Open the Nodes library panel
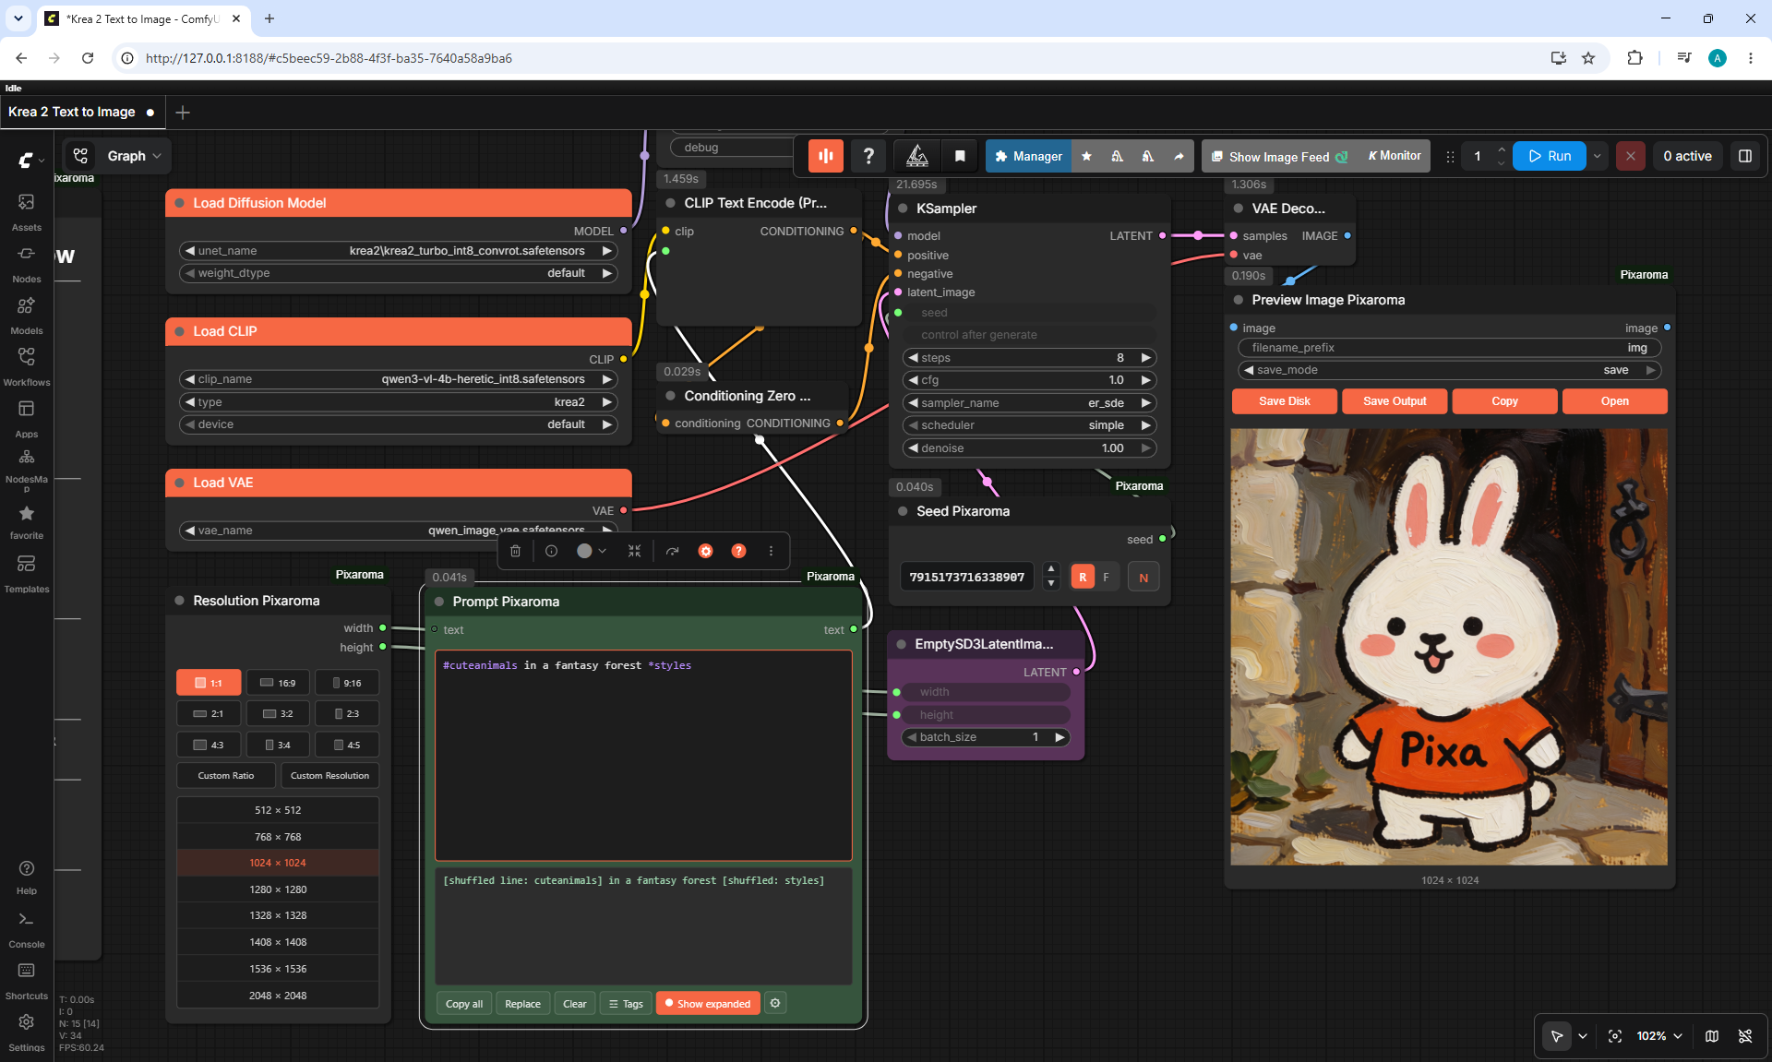Screen dimensions: 1772x1062 point(26,263)
